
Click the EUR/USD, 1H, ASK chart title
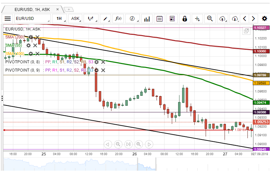click(23, 29)
